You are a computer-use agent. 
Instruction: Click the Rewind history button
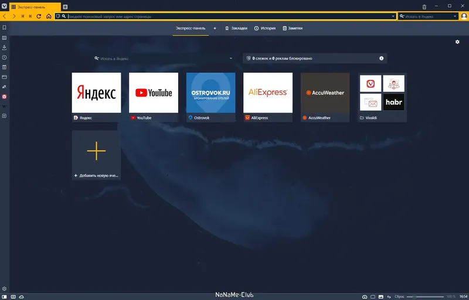pos(22,16)
